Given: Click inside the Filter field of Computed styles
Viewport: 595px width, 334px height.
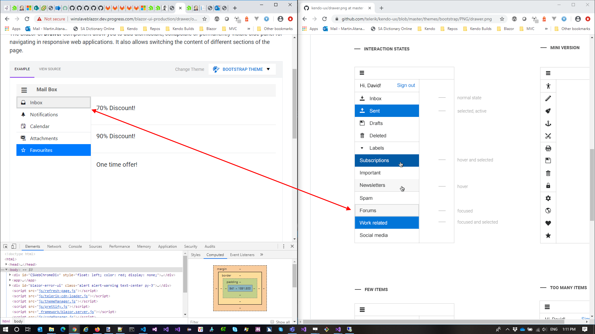Looking at the screenshot, I should 217,322.
